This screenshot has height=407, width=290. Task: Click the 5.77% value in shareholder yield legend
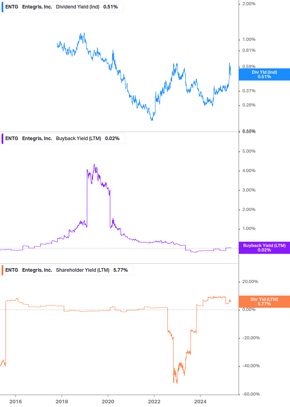point(121,270)
